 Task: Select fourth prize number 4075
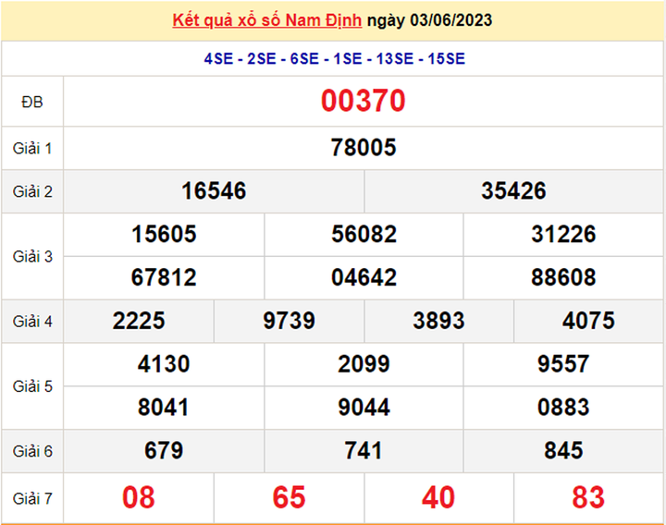pyautogui.click(x=588, y=321)
